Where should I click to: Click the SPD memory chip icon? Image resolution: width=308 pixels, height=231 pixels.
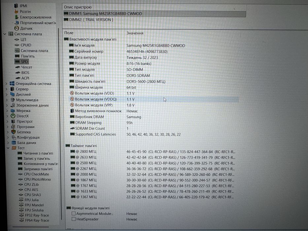17,61
